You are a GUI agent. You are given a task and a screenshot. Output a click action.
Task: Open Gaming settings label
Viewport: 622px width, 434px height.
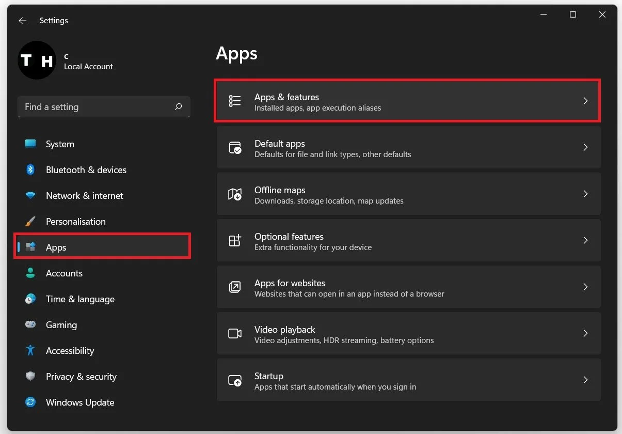click(x=61, y=325)
